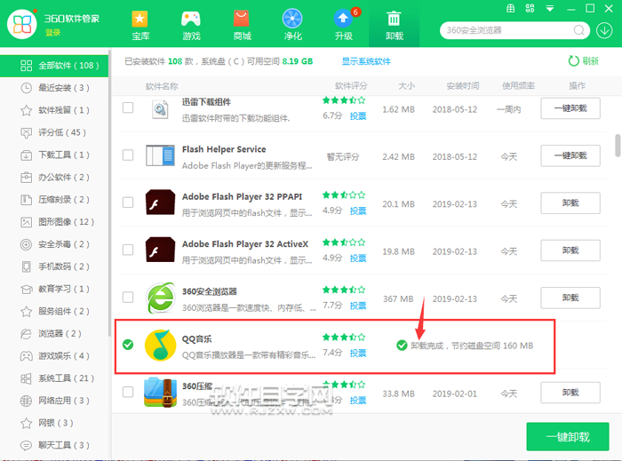Click the QQ音乐 app icon
This screenshot has height=461, width=622.
(160, 345)
